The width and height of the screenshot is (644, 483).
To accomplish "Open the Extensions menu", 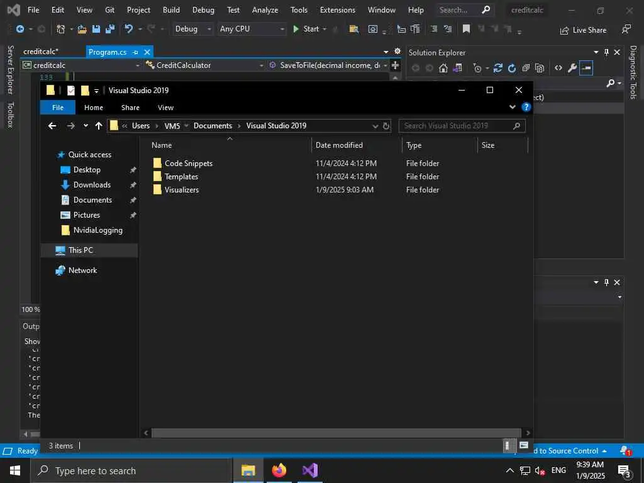I will coord(338,10).
